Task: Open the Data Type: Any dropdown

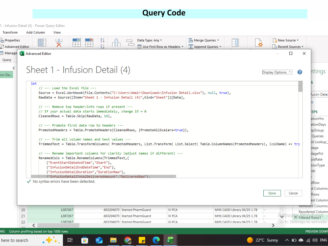Action: pos(149,40)
